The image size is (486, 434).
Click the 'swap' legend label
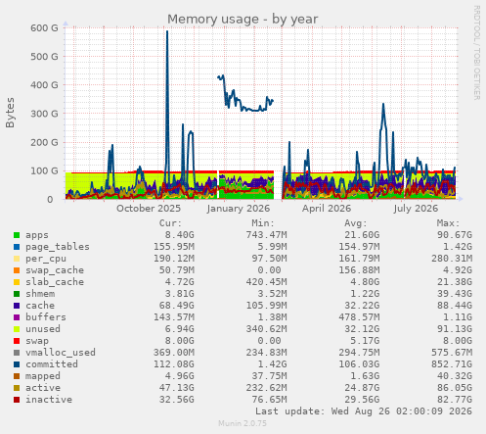[37, 341]
